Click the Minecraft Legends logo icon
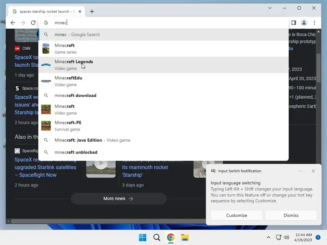 46,65
